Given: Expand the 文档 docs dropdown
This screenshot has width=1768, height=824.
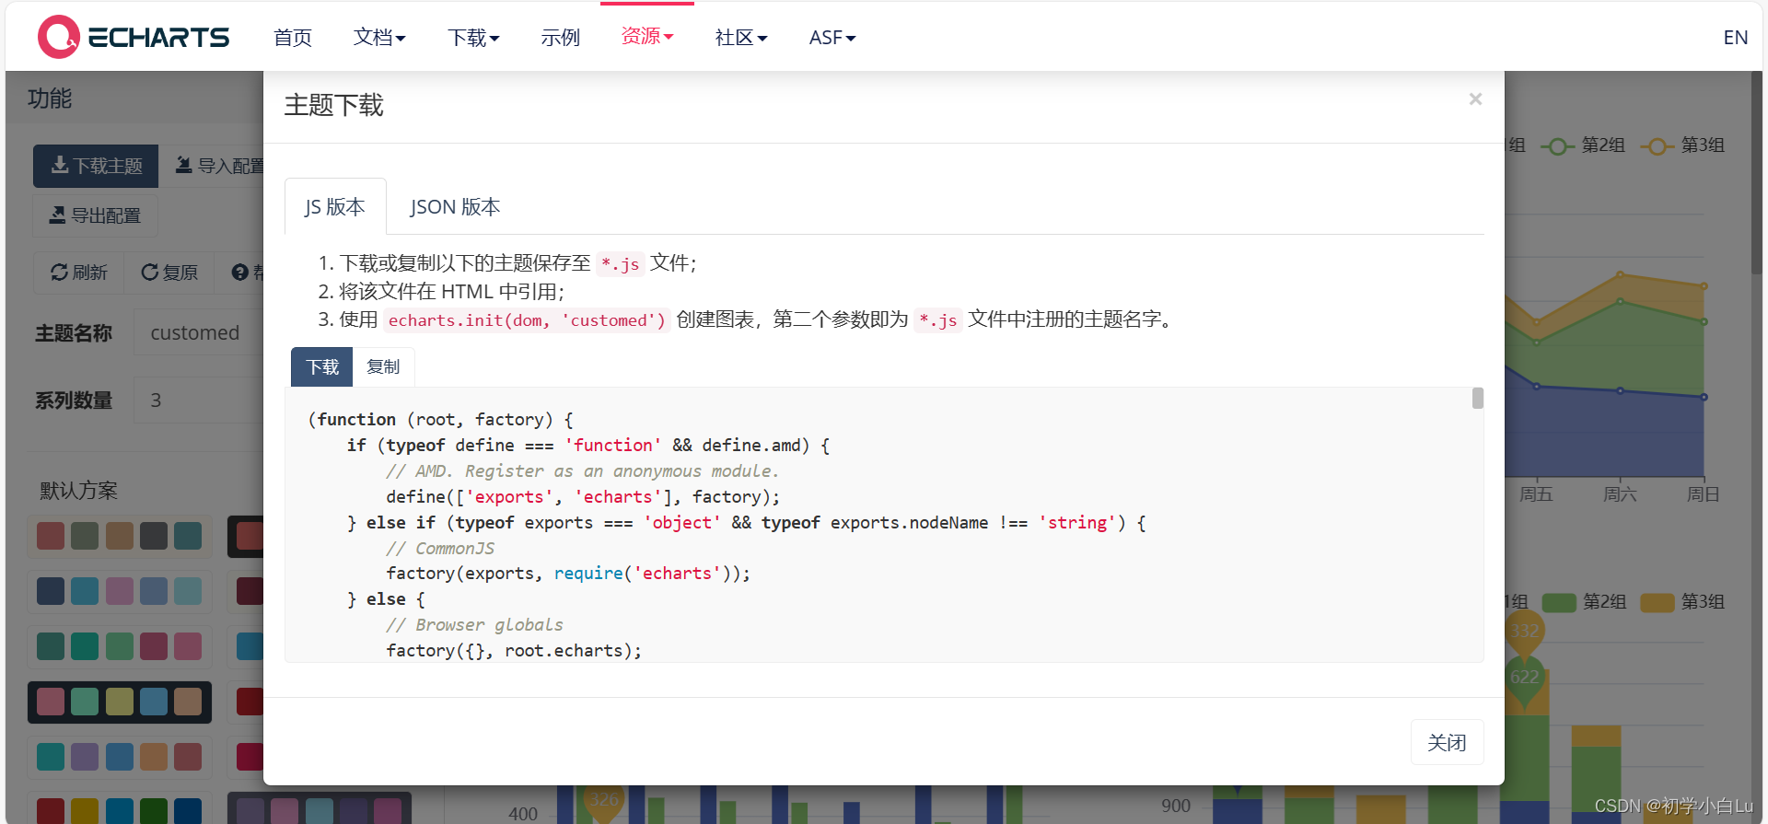Looking at the screenshot, I should pos(379,38).
